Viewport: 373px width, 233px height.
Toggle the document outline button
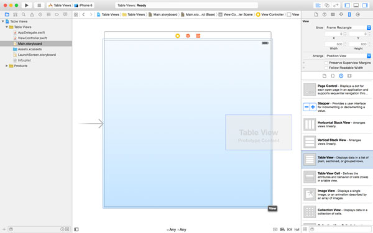point(76,229)
